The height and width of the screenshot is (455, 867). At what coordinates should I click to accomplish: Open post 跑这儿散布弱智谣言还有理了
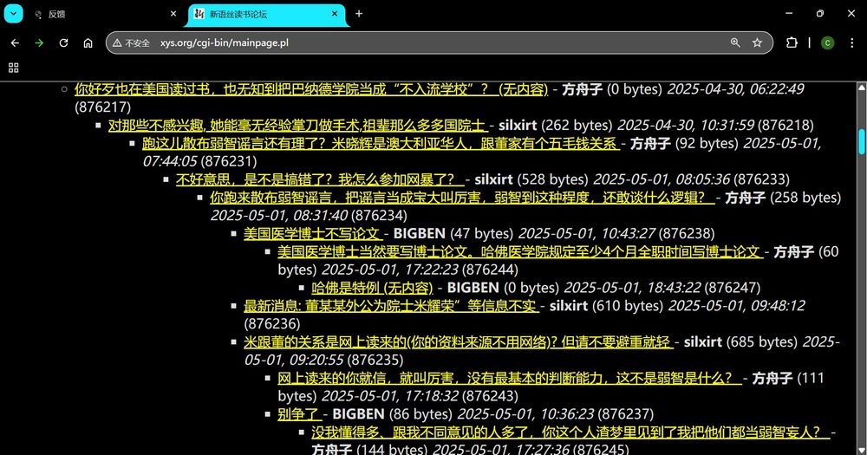tap(381, 144)
